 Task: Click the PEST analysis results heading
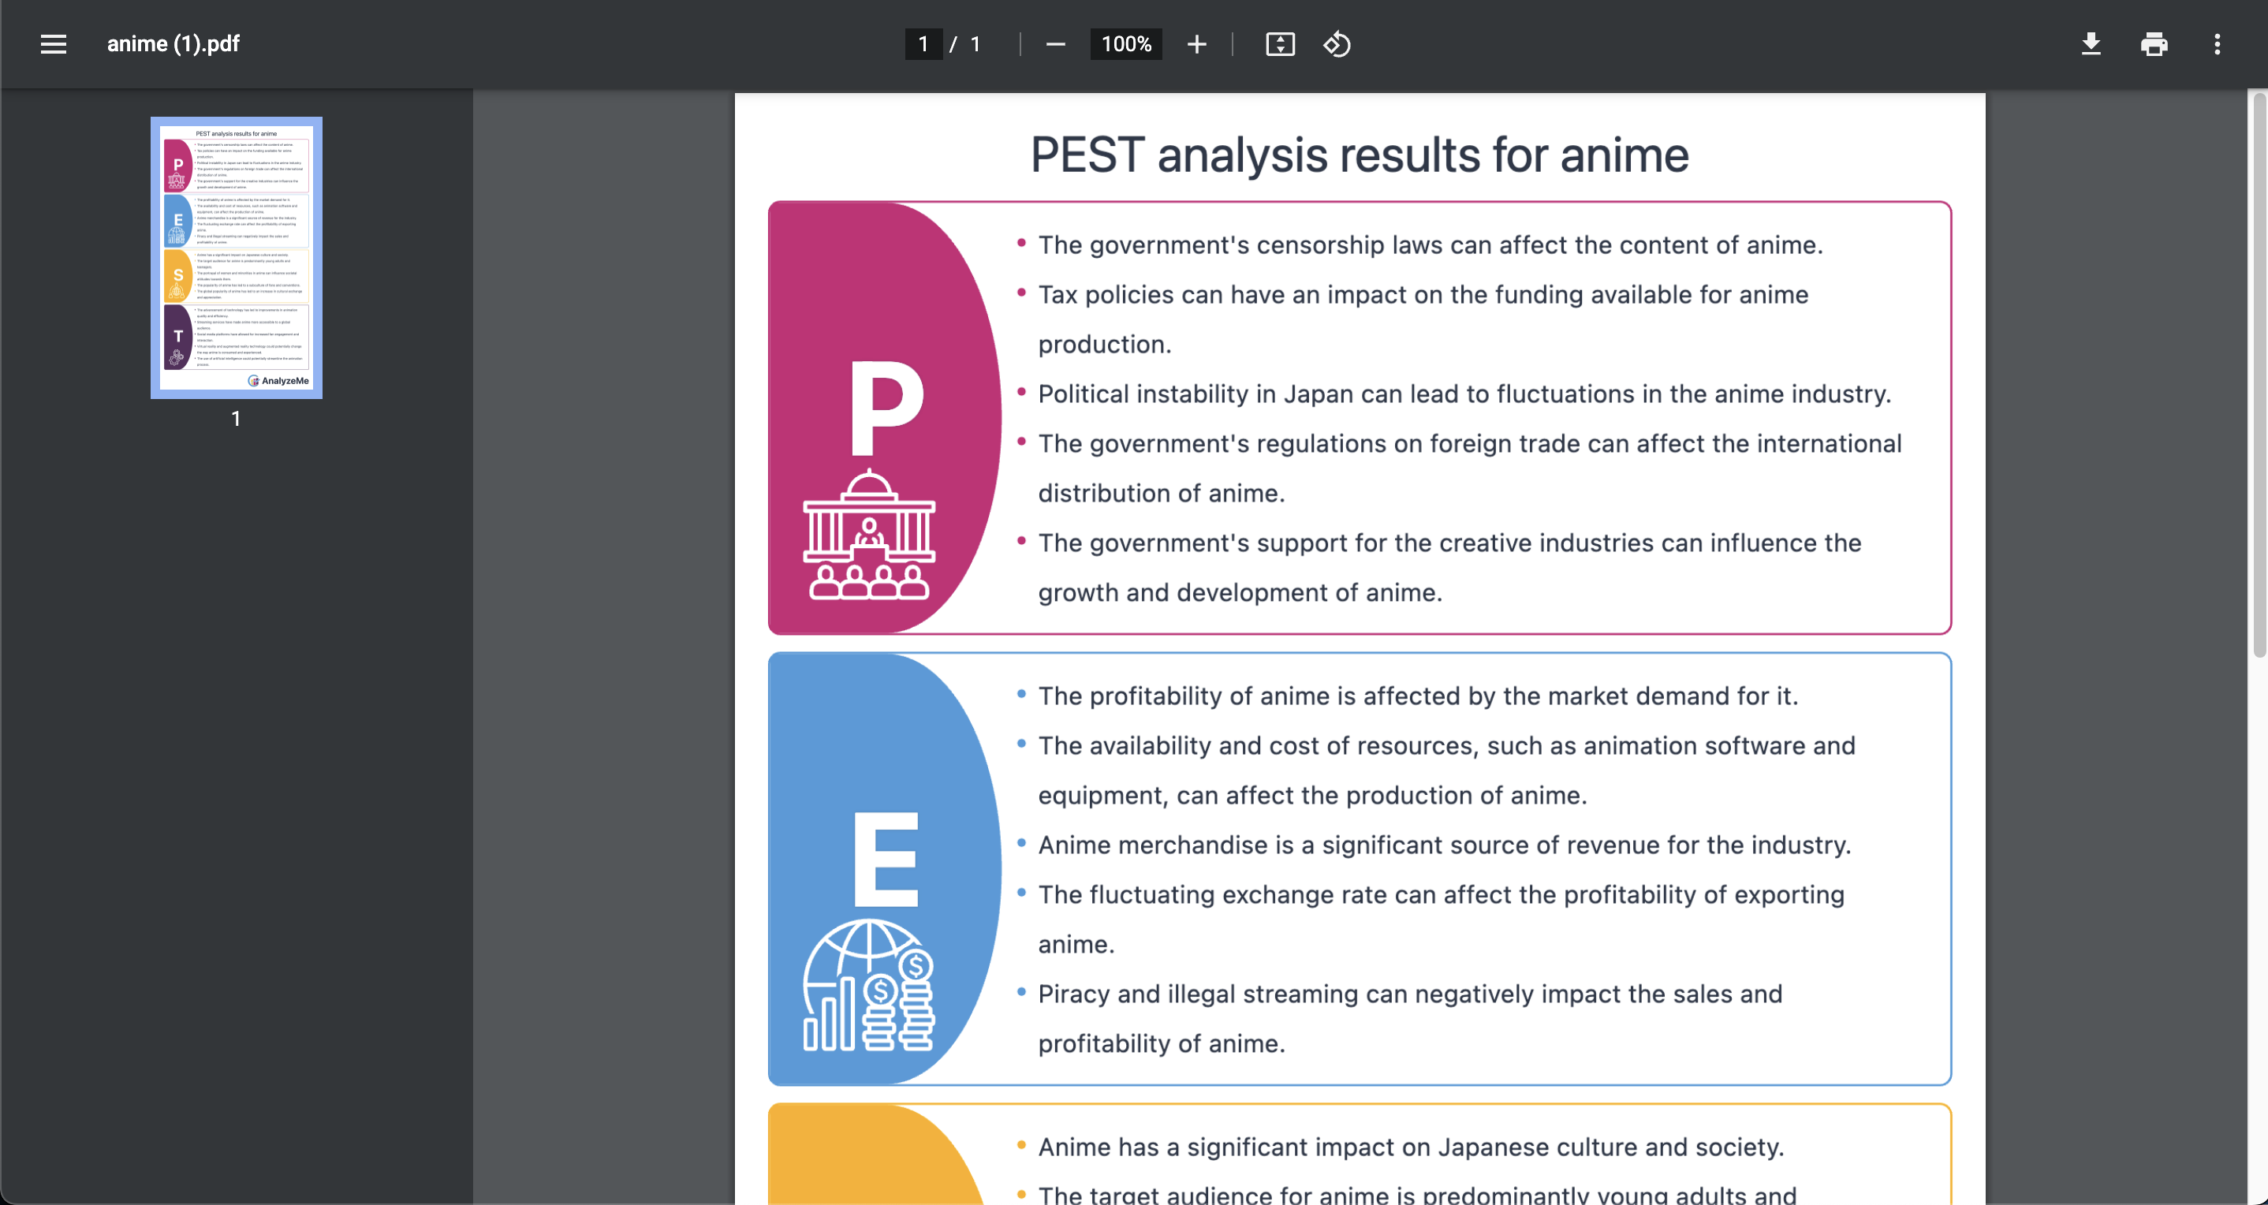pyautogui.click(x=1360, y=155)
